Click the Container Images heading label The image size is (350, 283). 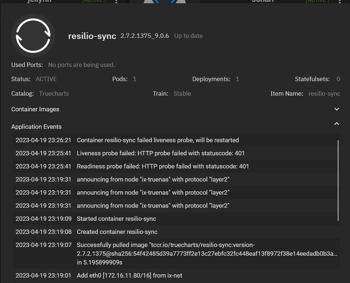(x=35, y=109)
